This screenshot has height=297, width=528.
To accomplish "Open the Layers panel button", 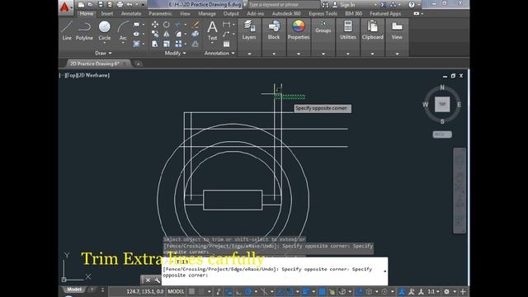I will (x=249, y=30).
